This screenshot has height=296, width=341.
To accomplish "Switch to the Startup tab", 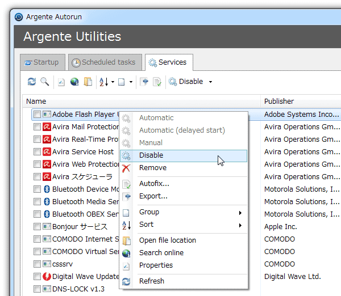I will pos(43,62).
